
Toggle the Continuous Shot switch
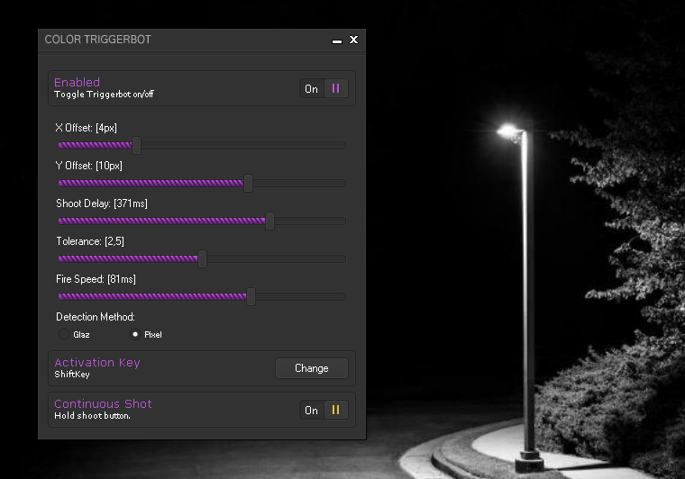[324, 410]
